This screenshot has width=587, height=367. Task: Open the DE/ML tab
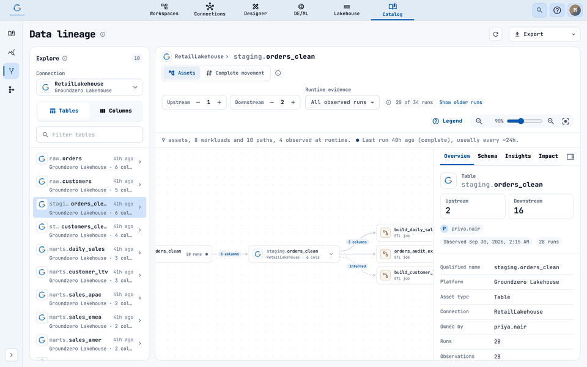301,10
